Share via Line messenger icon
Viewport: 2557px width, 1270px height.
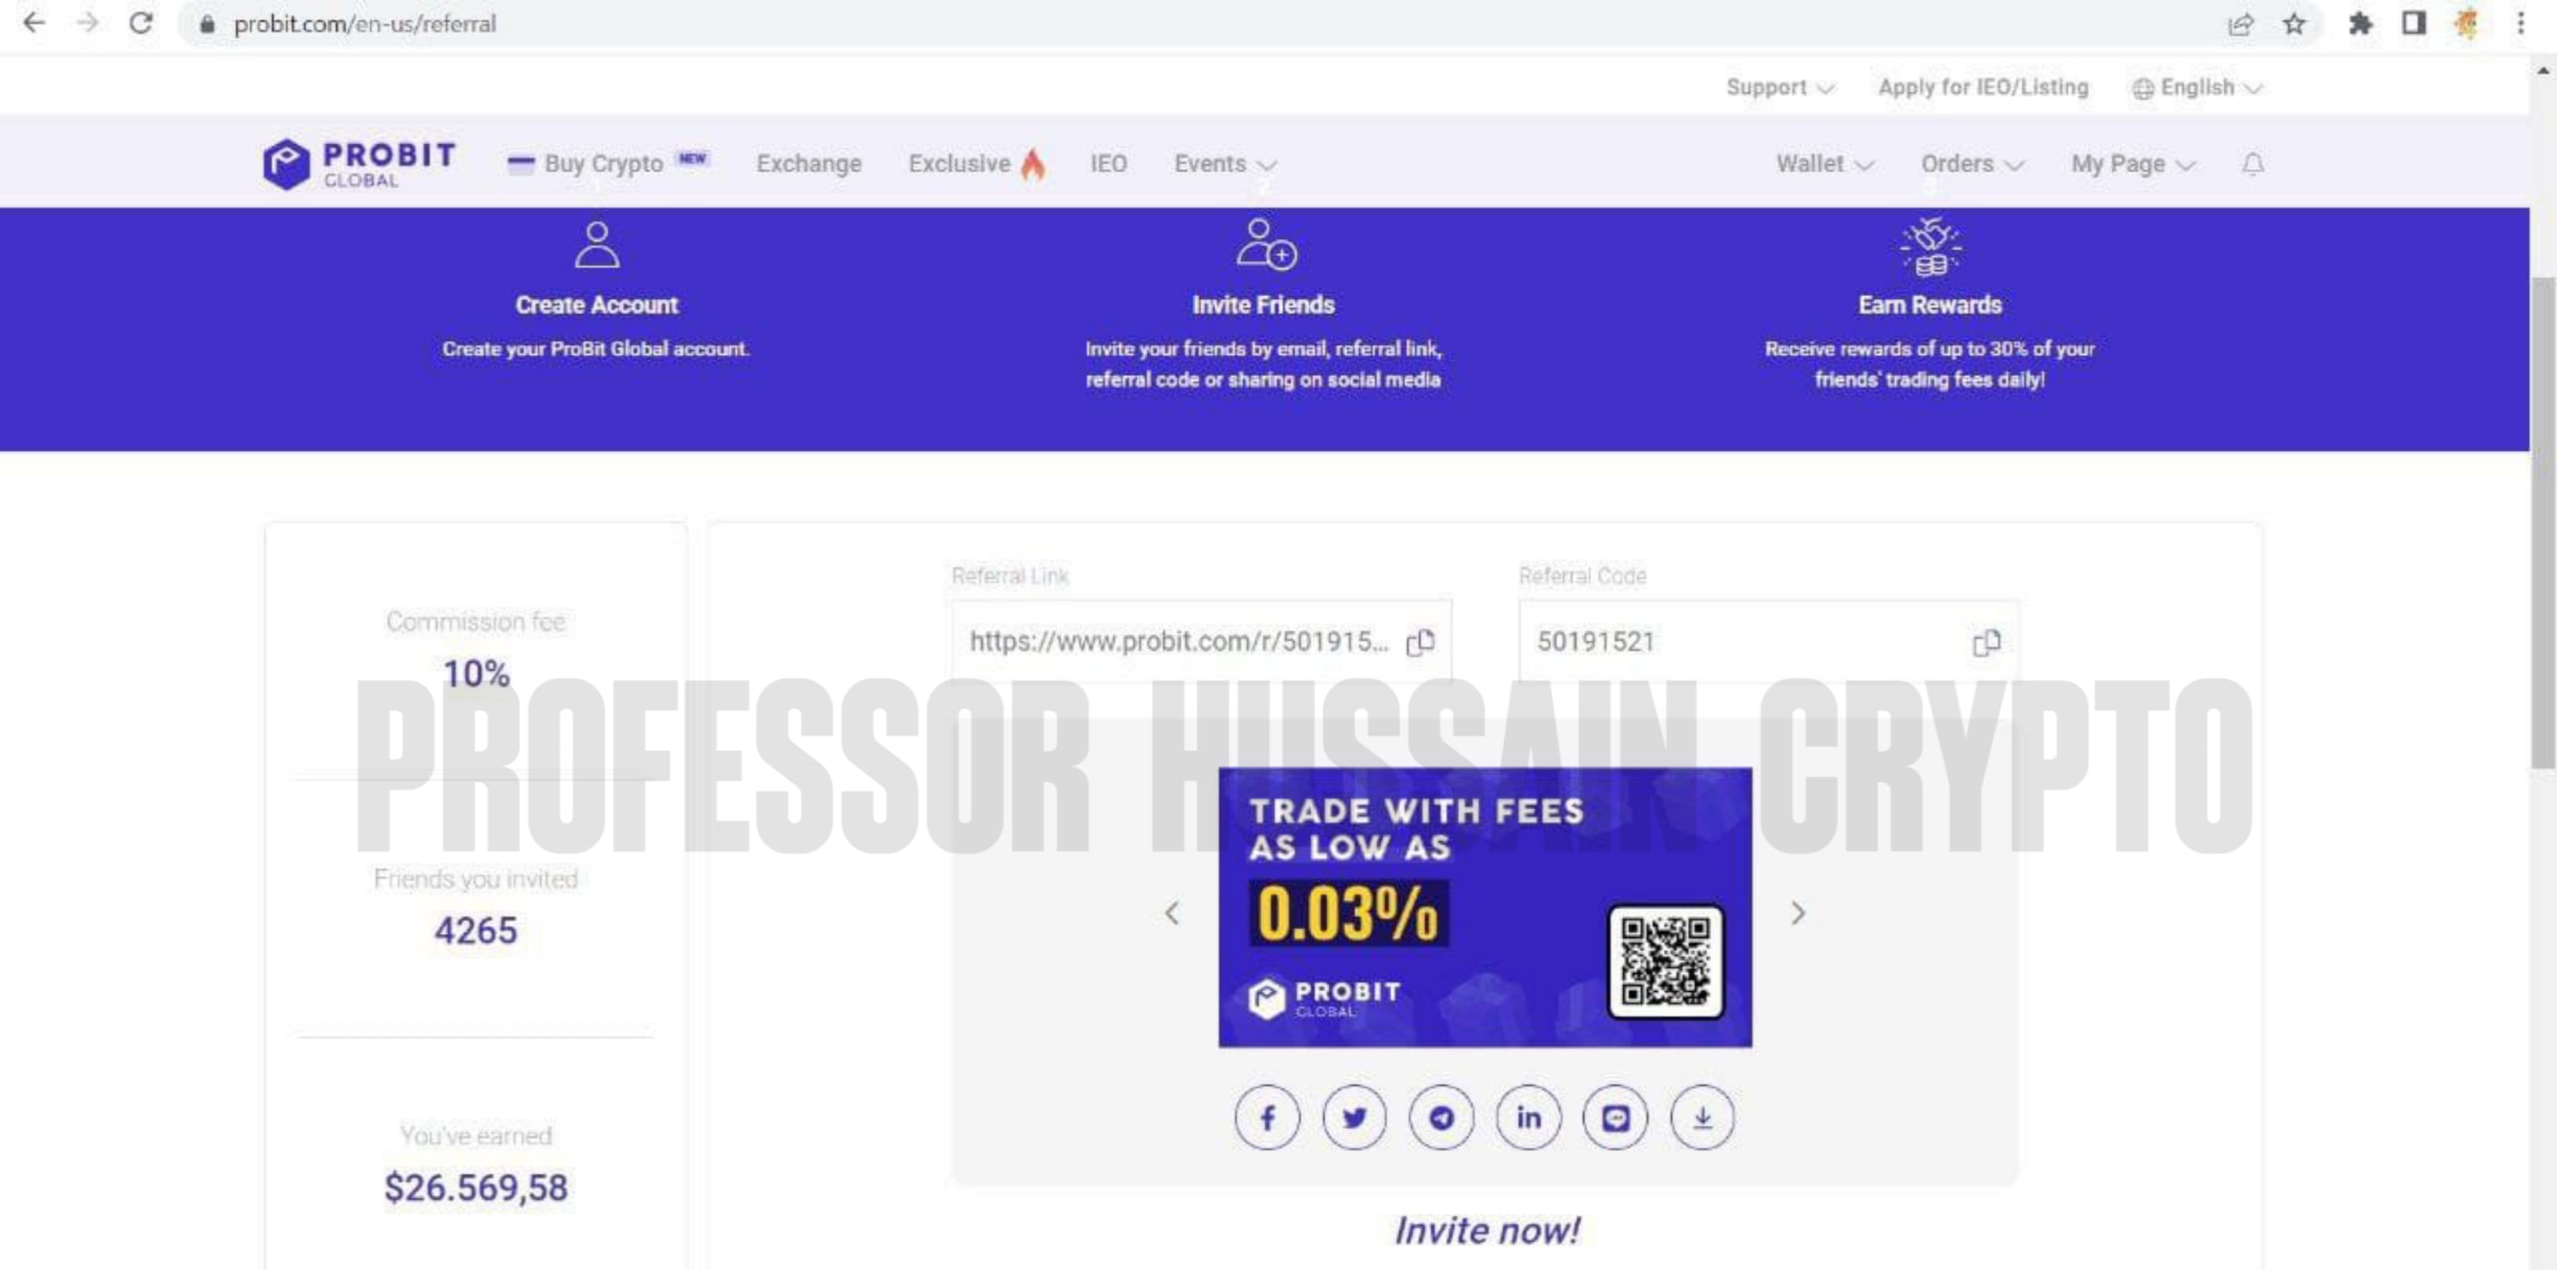[x=1616, y=1117]
